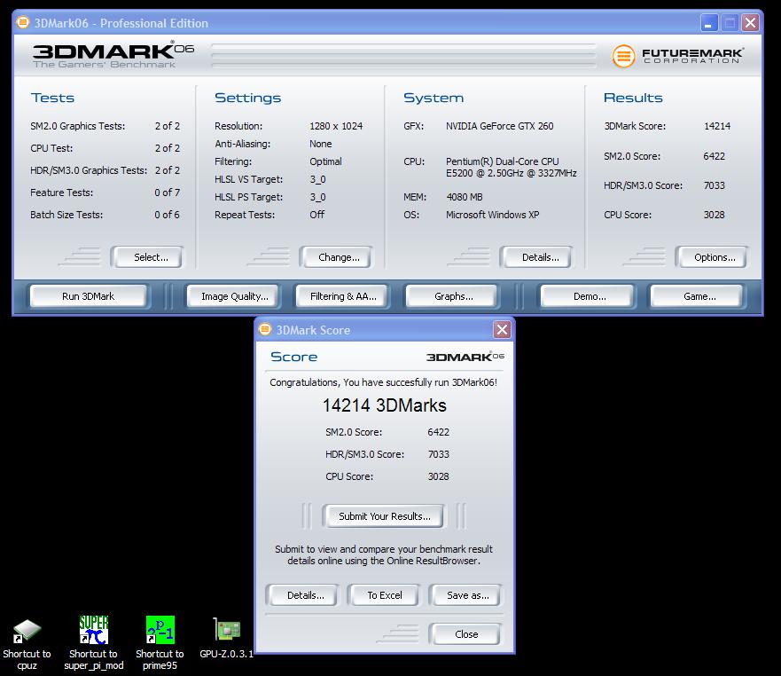Click the 3DMark06 logo in main window
Screen dimensions: 781x676
point(113,54)
